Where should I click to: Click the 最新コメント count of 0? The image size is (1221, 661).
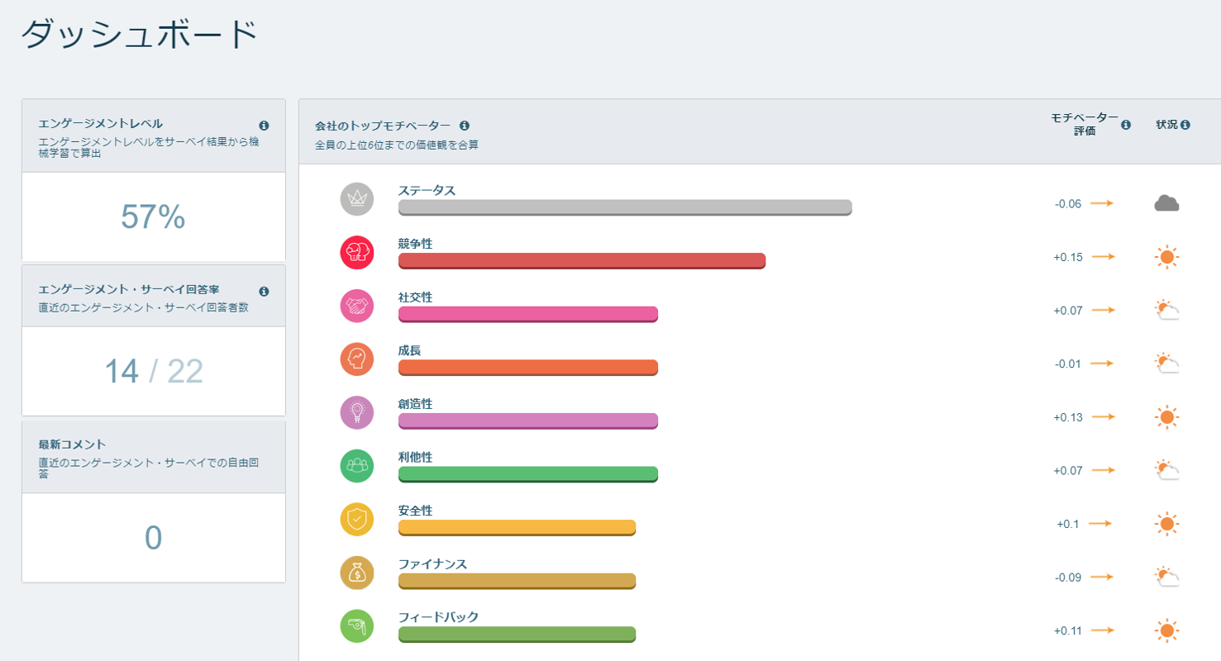[x=153, y=538]
